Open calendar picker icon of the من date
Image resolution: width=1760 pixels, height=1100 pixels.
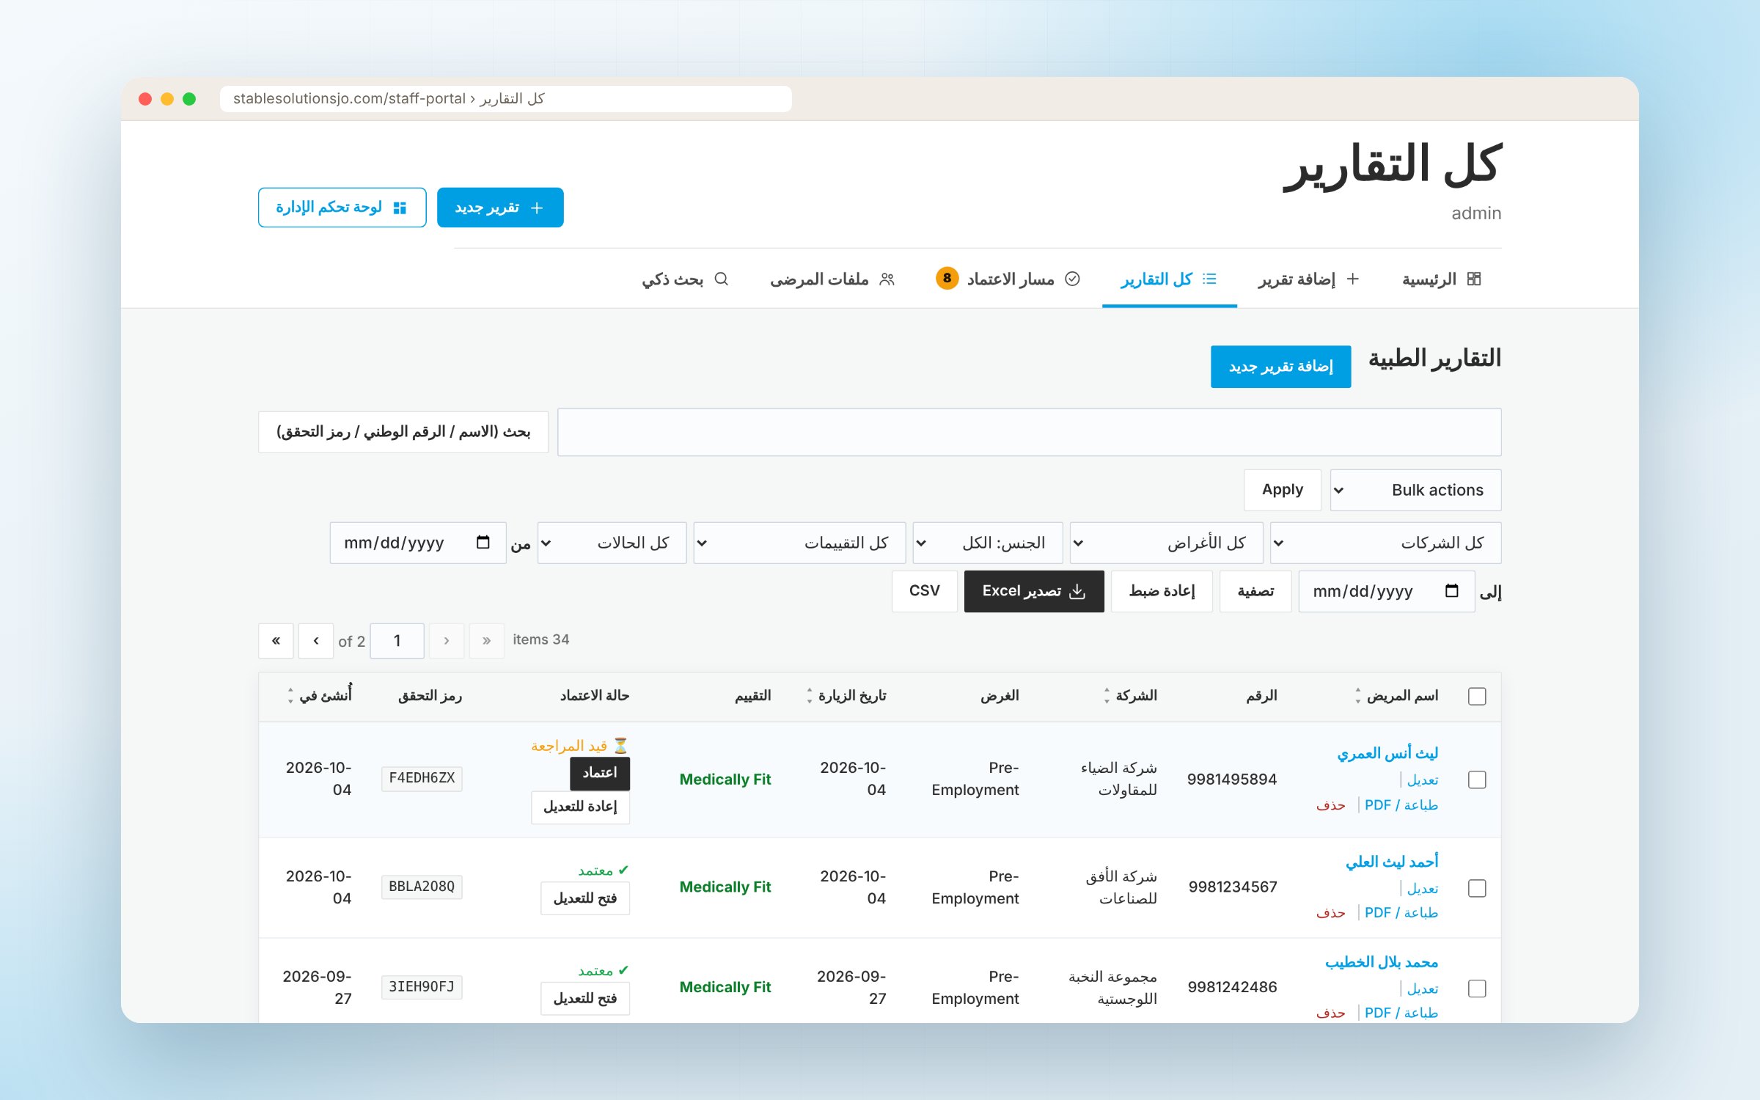click(483, 542)
